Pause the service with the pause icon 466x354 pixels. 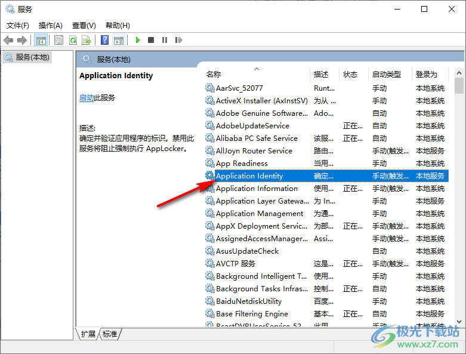pyautogui.click(x=165, y=40)
